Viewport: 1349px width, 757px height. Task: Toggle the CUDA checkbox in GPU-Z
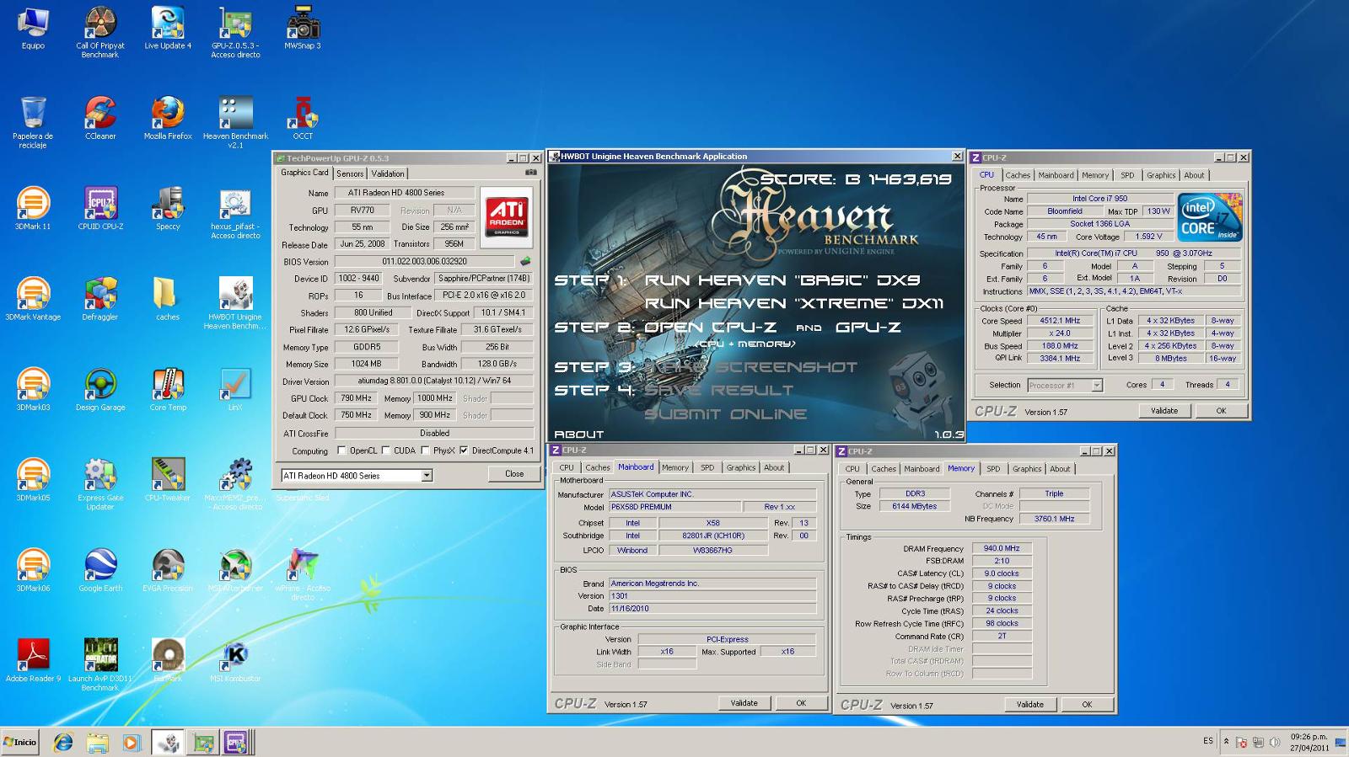(385, 450)
